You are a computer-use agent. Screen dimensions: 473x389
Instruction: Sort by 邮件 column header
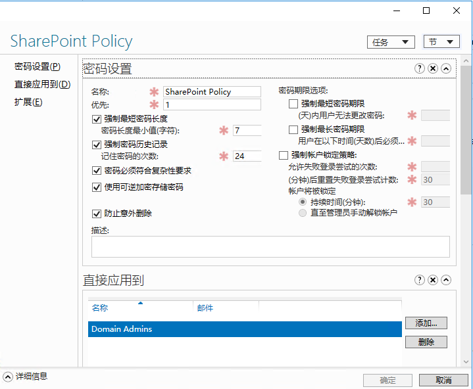point(226,308)
